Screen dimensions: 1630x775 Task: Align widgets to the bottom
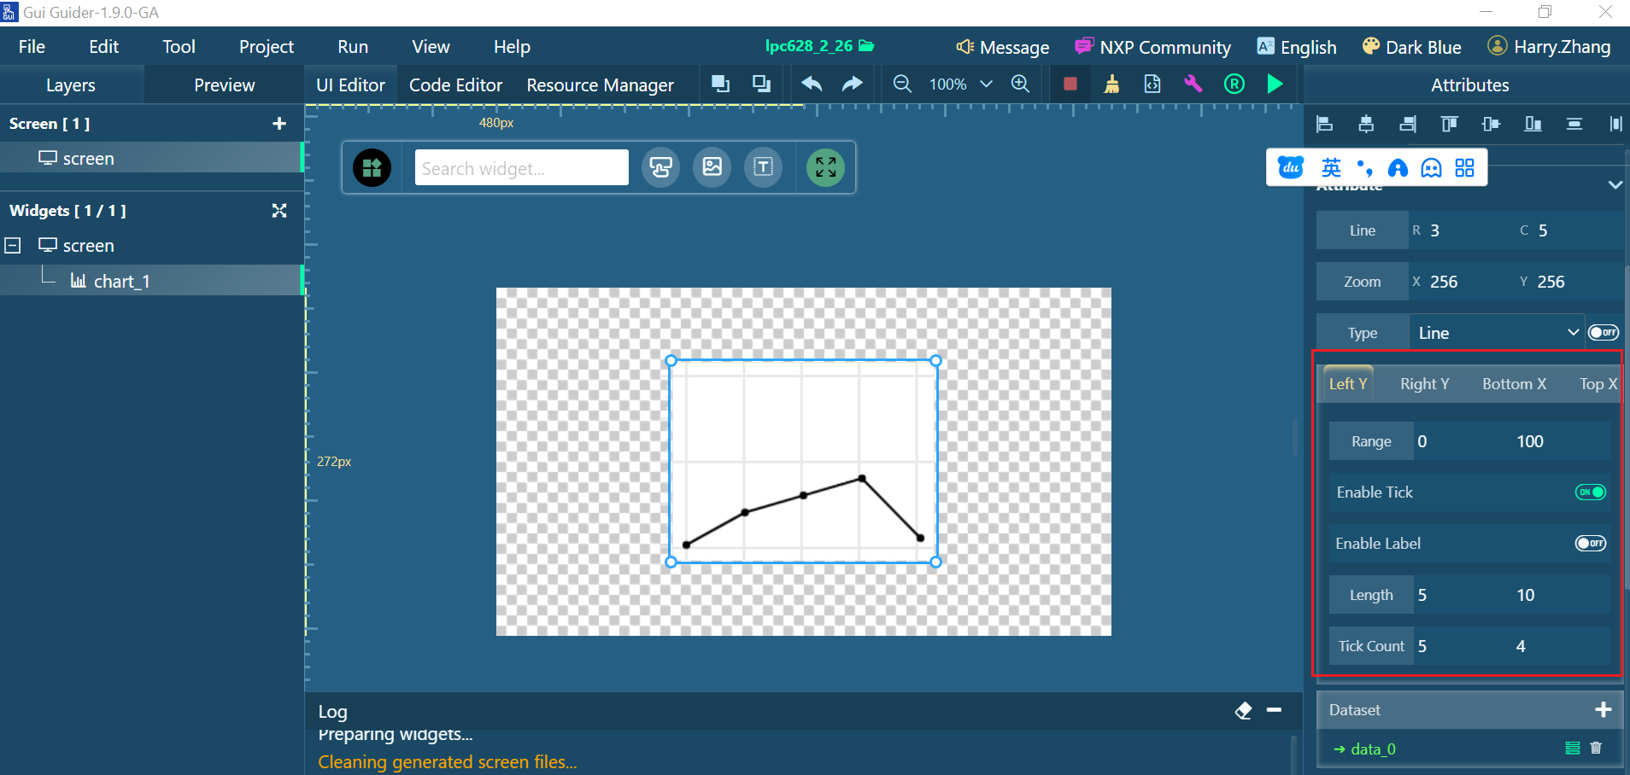tap(1533, 124)
